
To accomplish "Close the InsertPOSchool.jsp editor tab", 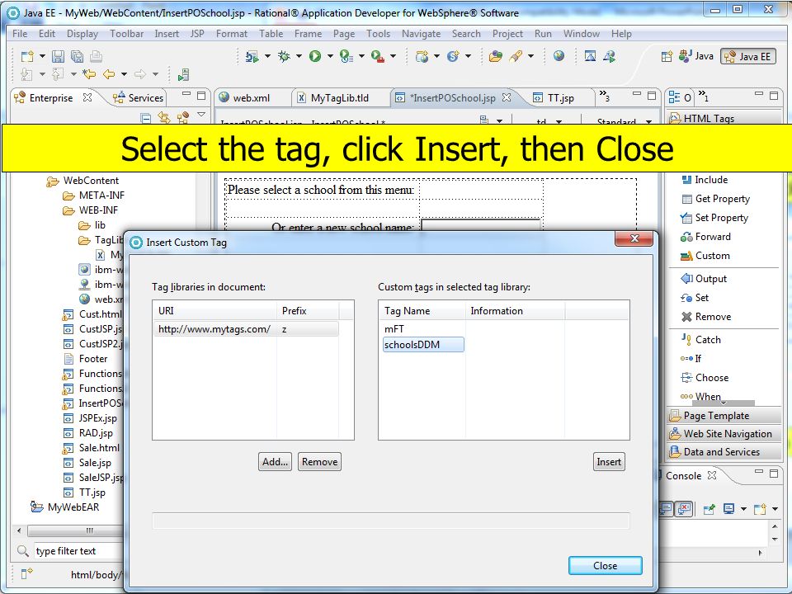I will pos(507,97).
